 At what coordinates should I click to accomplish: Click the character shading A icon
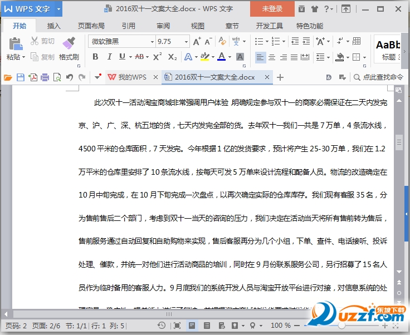pos(240,57)
